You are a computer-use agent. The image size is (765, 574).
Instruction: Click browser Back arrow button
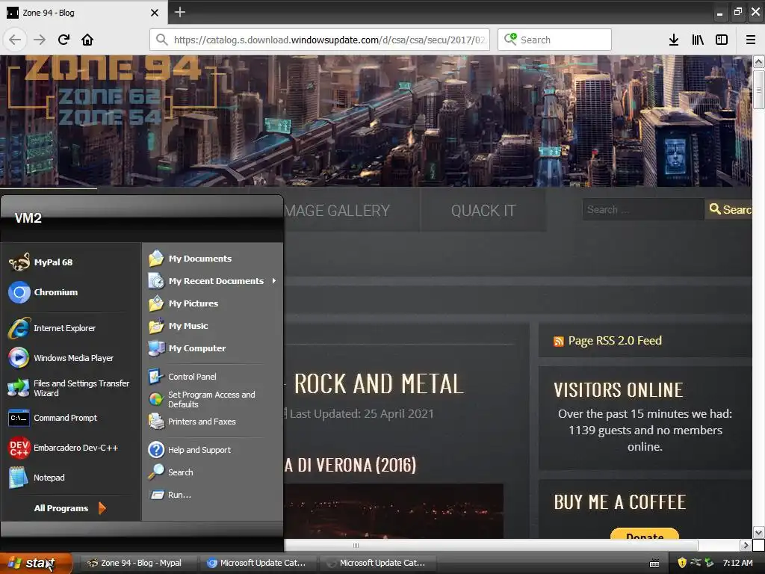point(15,40)
